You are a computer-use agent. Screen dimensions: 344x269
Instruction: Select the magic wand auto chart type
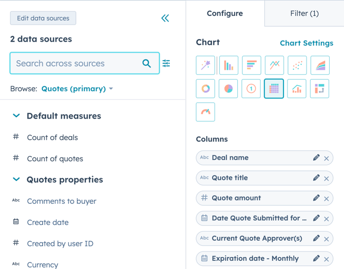pyautogui.click(x=205, y=65)
